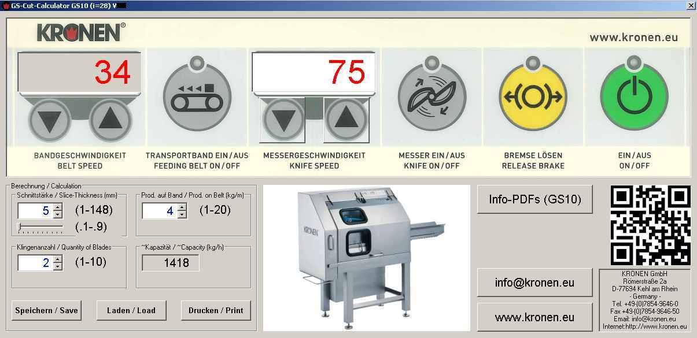Increase belt speed with up arrow
The height and width of the screenshot is (338, 697).
111,120
